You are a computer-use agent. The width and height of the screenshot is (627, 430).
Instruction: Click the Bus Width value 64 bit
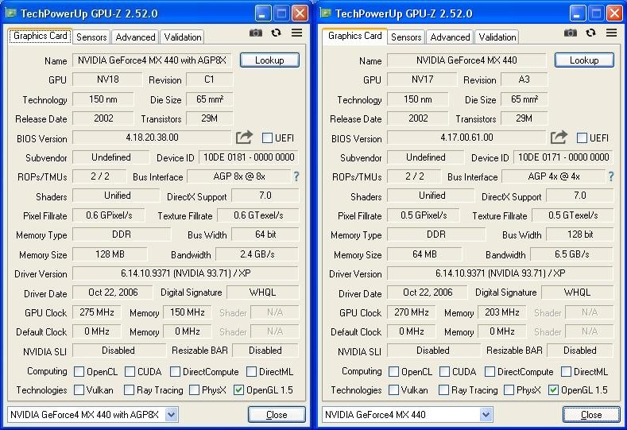(x=265, y=234)
